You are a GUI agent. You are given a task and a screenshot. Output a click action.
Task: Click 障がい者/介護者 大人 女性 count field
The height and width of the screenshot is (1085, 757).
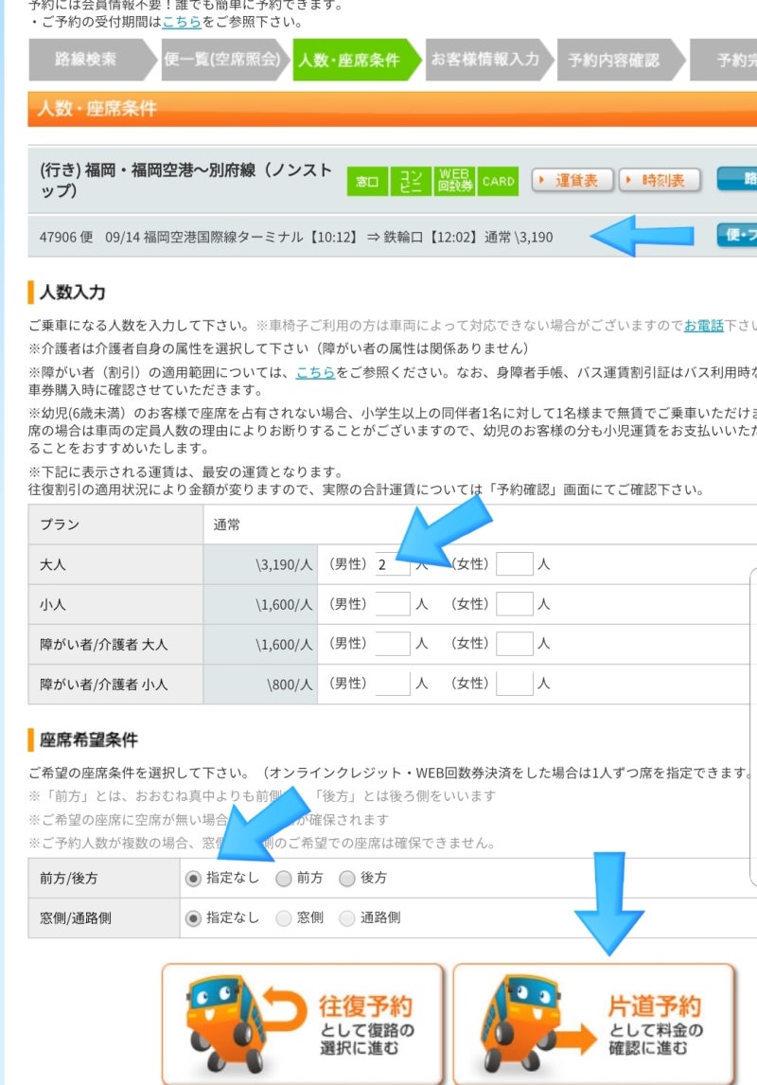(x=515, y=644)
